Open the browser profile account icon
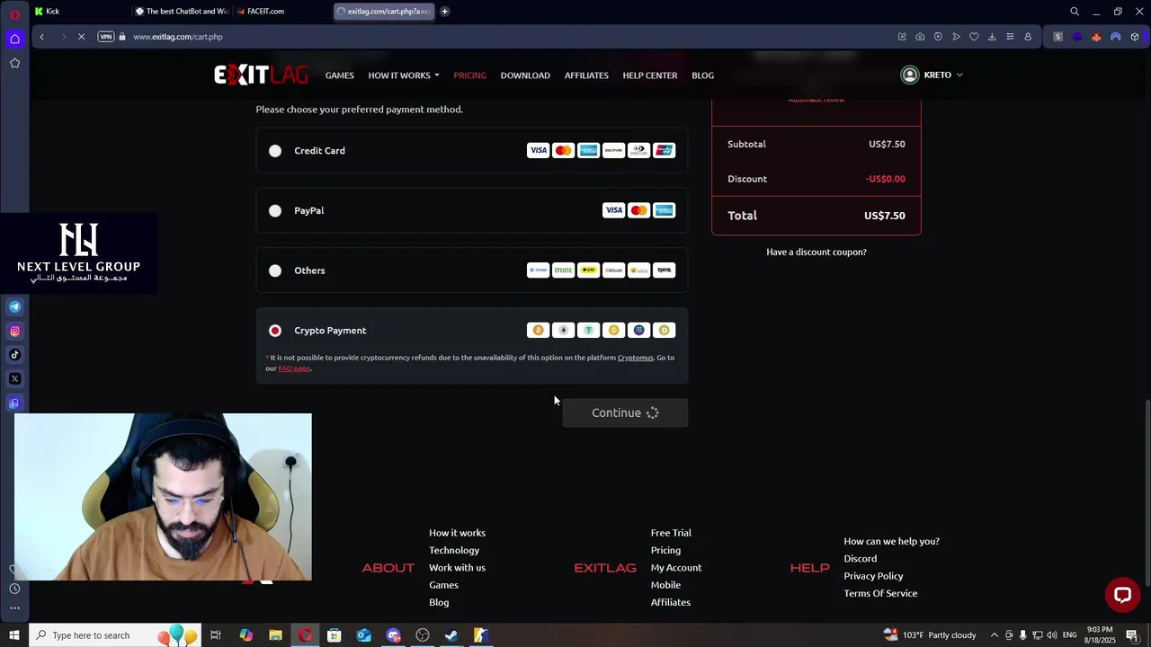The width and height of the screenshot is (1151, 647). tap(1028, 37)
